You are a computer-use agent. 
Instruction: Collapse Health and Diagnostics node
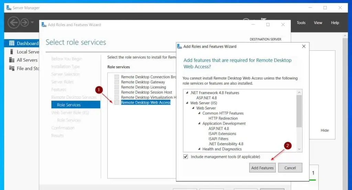point(199,149)
